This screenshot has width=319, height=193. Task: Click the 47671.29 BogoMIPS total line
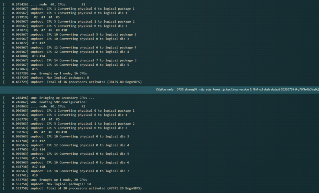click(x=72, y=188)
